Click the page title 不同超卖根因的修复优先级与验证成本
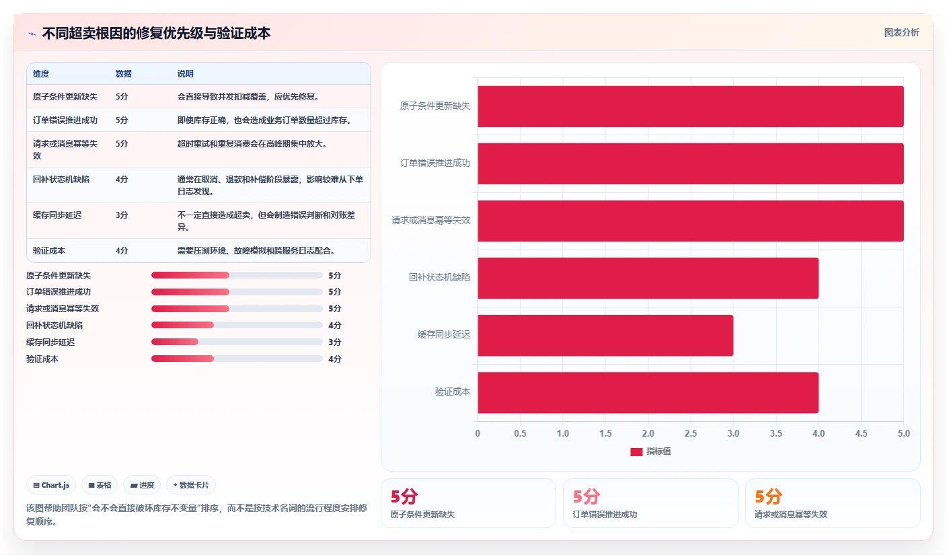Viewport: 947px width, 555px height. tap(156, 34)
